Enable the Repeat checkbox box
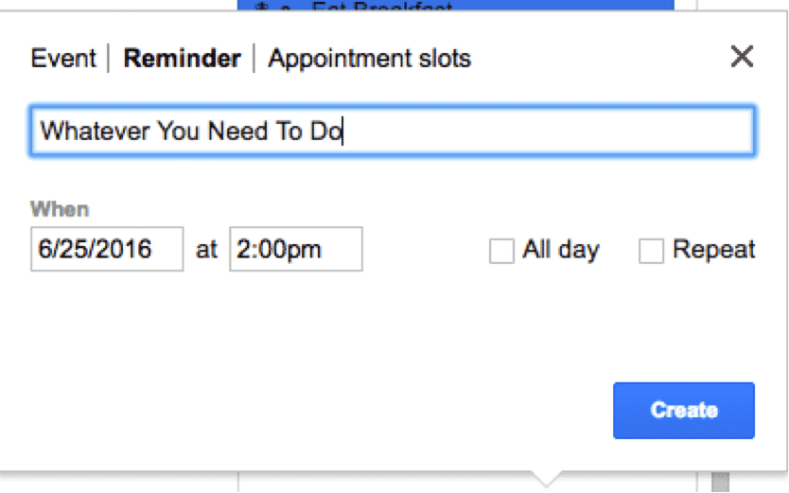789x493 pixels. tap(651, 251)
